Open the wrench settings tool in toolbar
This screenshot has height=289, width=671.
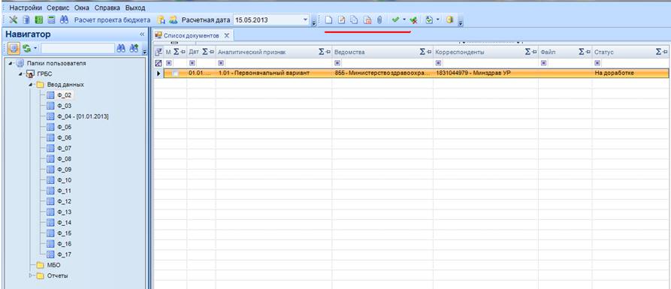pyautogui.click(x=14, y=20)
